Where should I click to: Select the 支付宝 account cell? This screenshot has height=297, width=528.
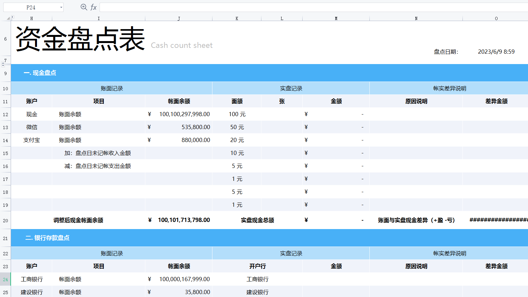pos(31,140)
